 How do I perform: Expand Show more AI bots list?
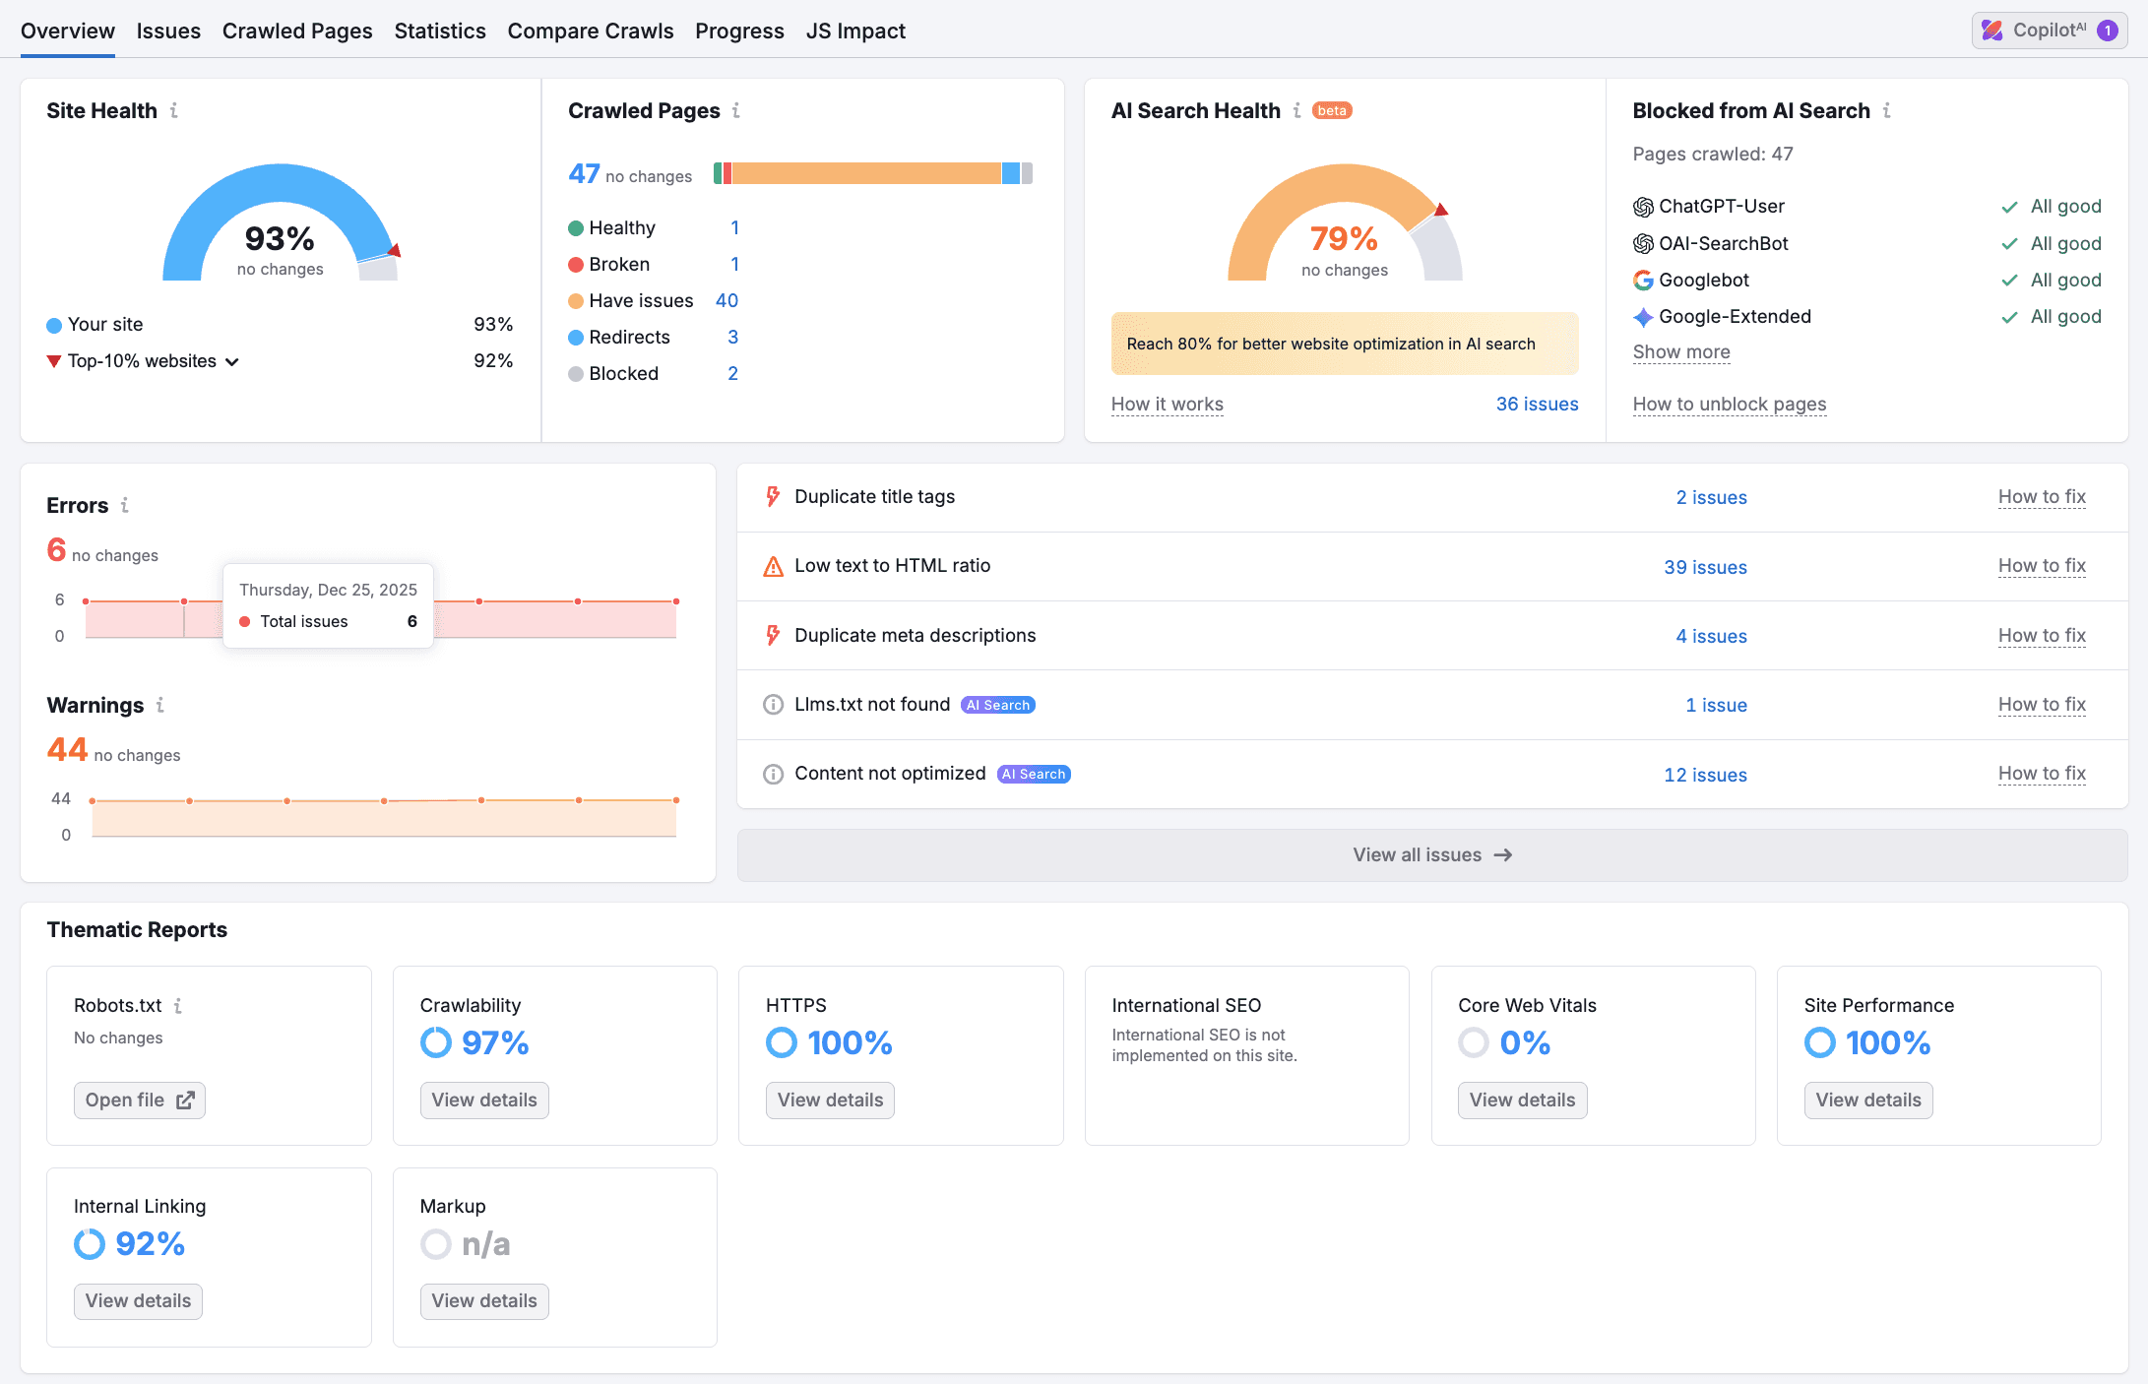pos(1680,351)
